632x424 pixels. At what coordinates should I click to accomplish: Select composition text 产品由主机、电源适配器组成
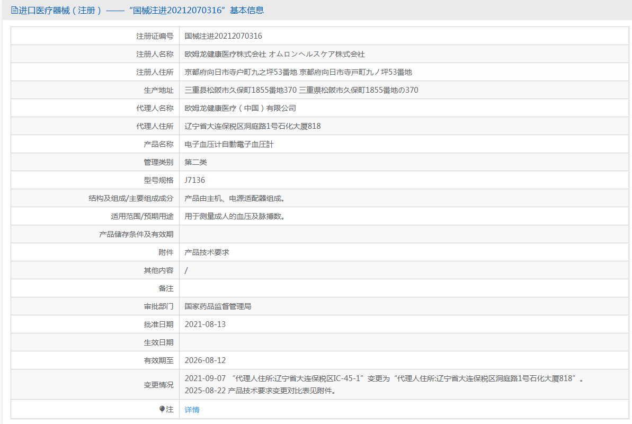pos(234,198)
